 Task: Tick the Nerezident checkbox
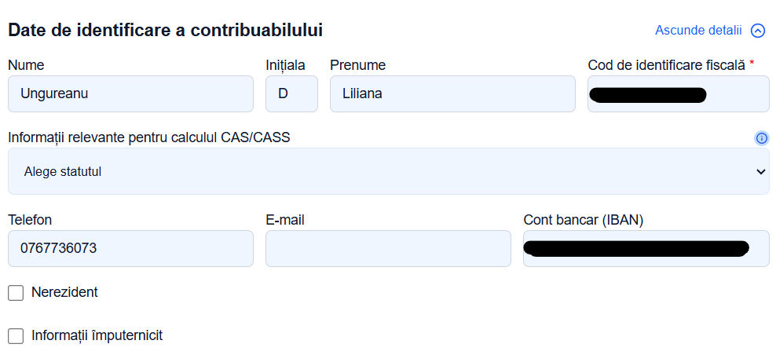click(x=16, y=293)
